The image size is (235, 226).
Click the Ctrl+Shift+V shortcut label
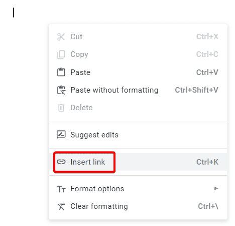[x=196, y=90]
